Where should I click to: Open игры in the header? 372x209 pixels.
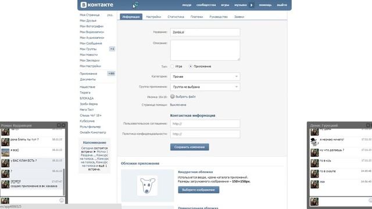pos(225,5)
